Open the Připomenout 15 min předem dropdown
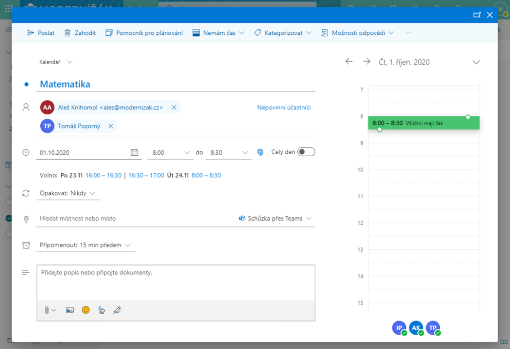 [86, 245]
